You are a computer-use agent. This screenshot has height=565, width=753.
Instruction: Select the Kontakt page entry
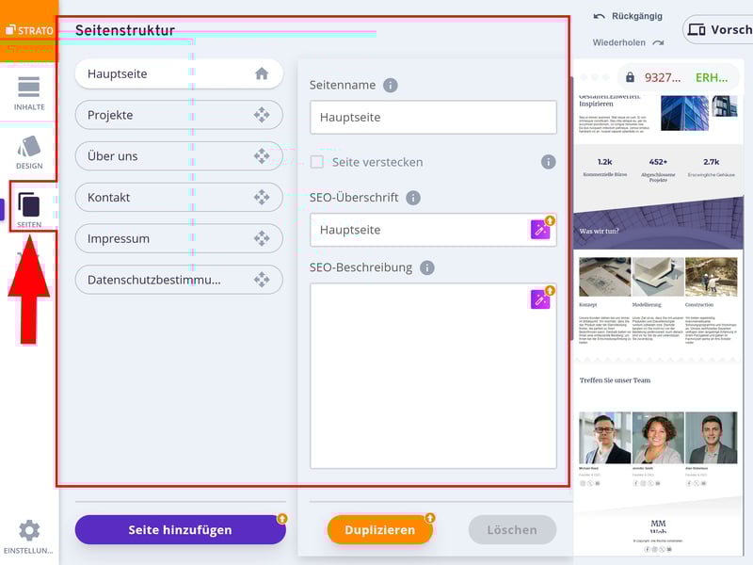pyautogui.click(x=179, y=197)
